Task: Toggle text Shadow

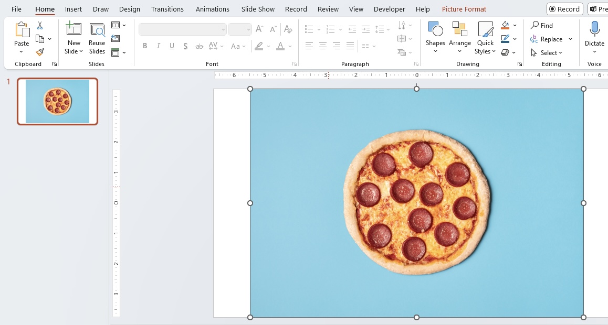Action: [185, 46]
